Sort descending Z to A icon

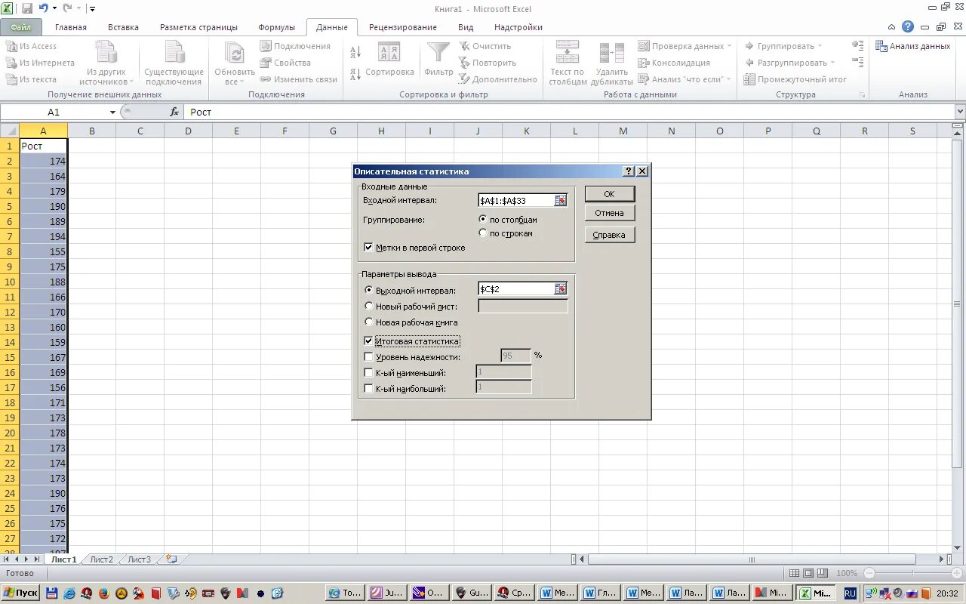tap(355, 75)
